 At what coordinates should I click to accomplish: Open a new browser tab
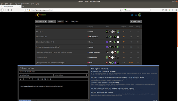(x=23, y=6)
